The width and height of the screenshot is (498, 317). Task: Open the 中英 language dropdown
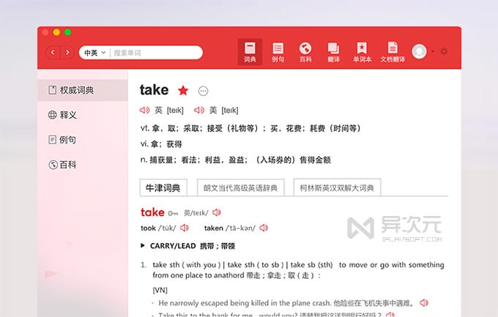(94, 53)
